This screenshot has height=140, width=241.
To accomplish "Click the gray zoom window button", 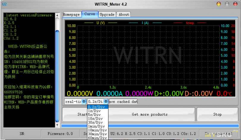I will 227,4.
